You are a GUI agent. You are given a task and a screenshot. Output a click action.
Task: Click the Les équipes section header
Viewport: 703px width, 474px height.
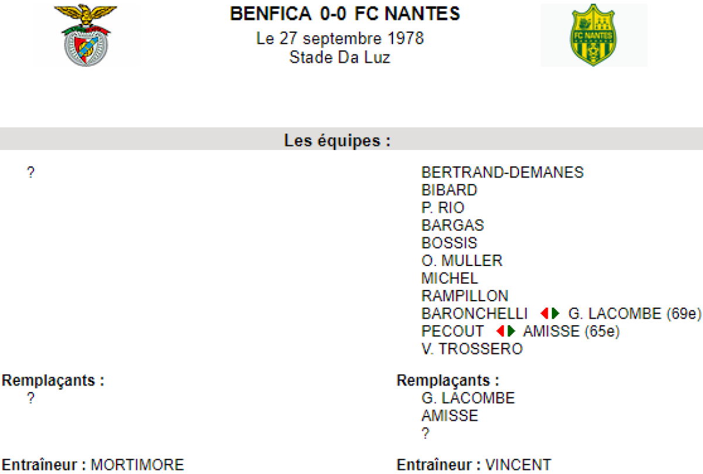pyautogui.click(x=337, y=141)
